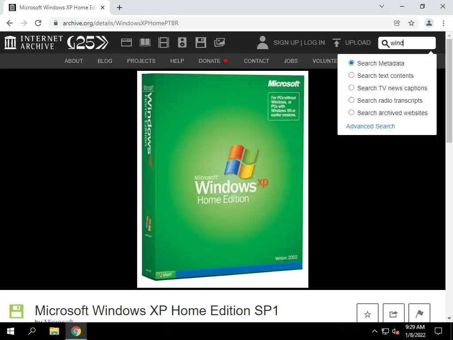Reload the current page

[38, 23]
